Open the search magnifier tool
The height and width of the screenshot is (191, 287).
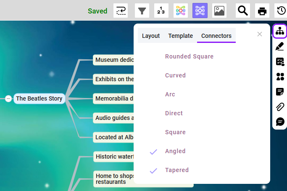pos(243,11)
